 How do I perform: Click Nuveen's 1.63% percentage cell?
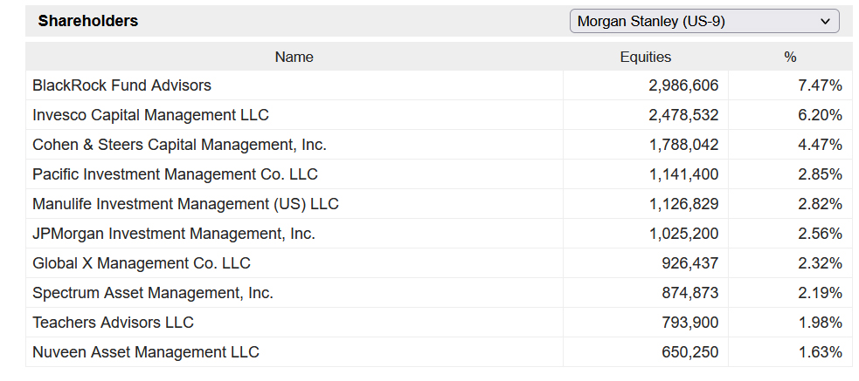tap(820, 352)
